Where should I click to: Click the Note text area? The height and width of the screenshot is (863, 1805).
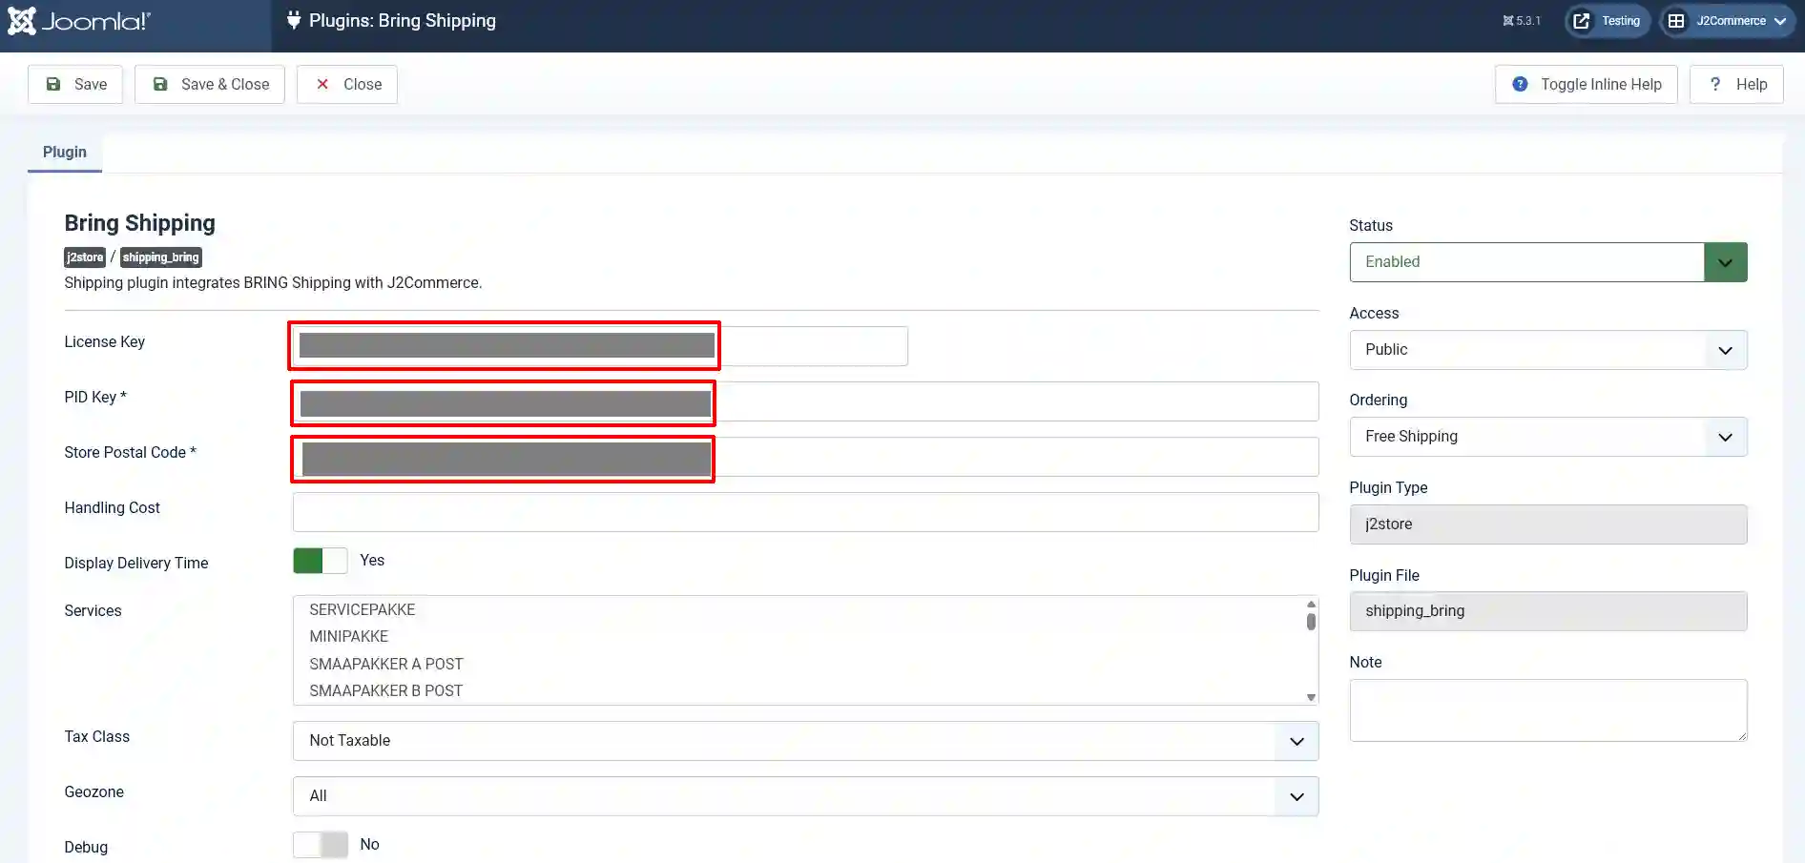point(1548,710)
